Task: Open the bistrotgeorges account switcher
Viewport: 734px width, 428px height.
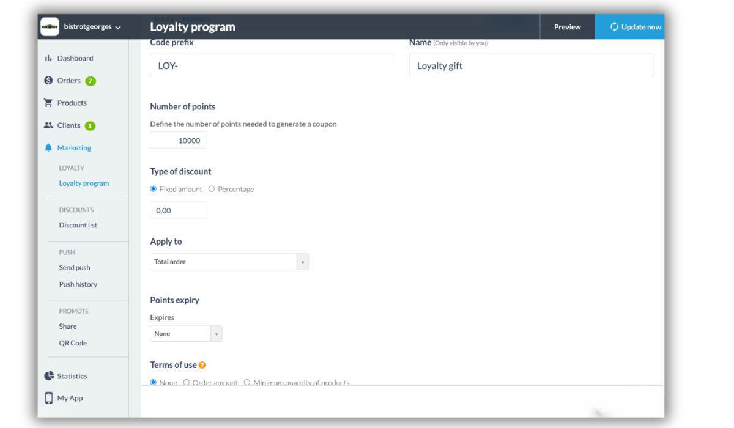Action: click(82, 27)
